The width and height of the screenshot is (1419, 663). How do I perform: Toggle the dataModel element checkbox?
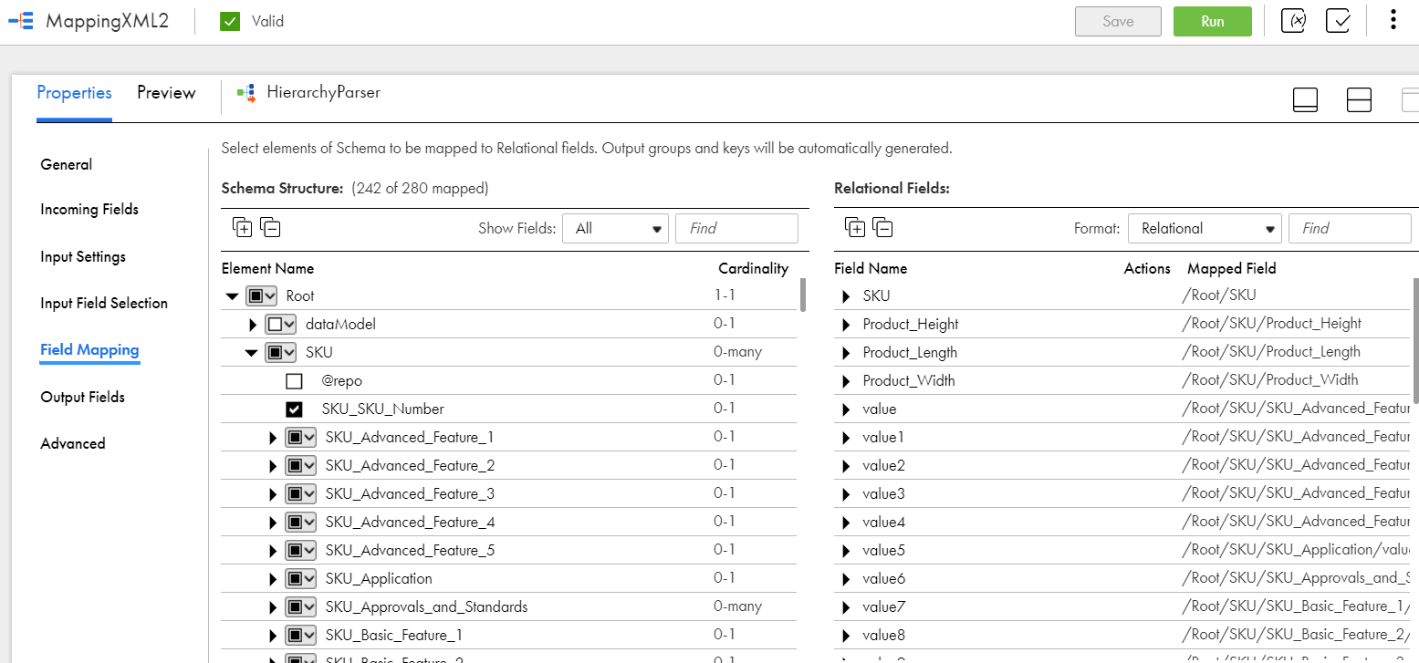275,325
